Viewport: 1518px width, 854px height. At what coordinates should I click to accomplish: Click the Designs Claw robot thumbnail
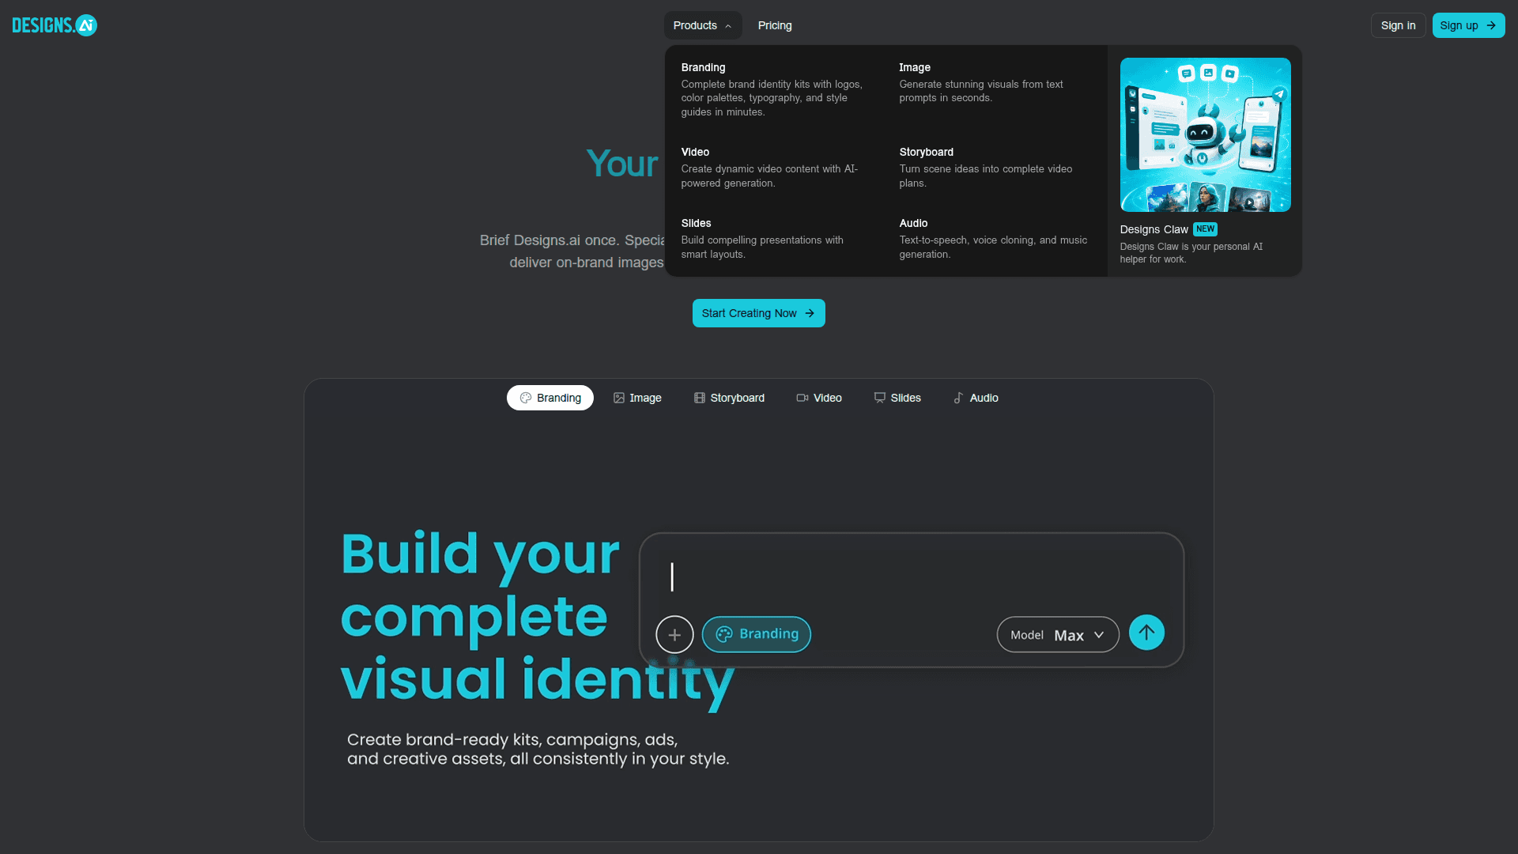(x=1205, y=134)
